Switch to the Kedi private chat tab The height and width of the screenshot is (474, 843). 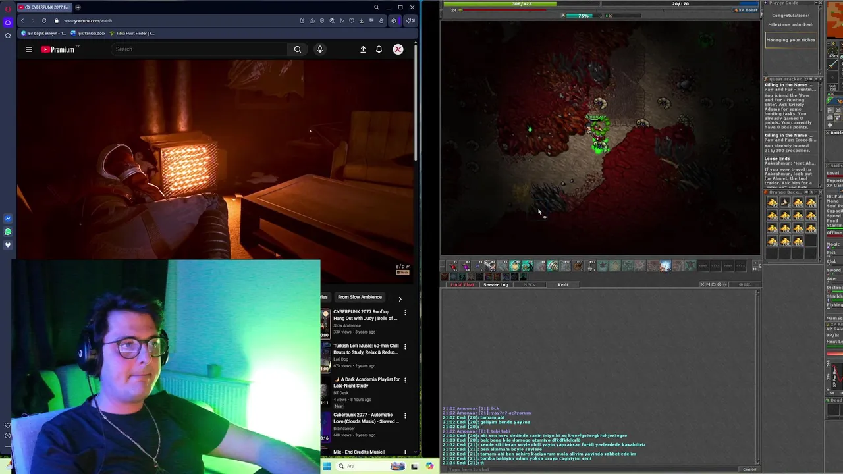click(x=563, y=284)
